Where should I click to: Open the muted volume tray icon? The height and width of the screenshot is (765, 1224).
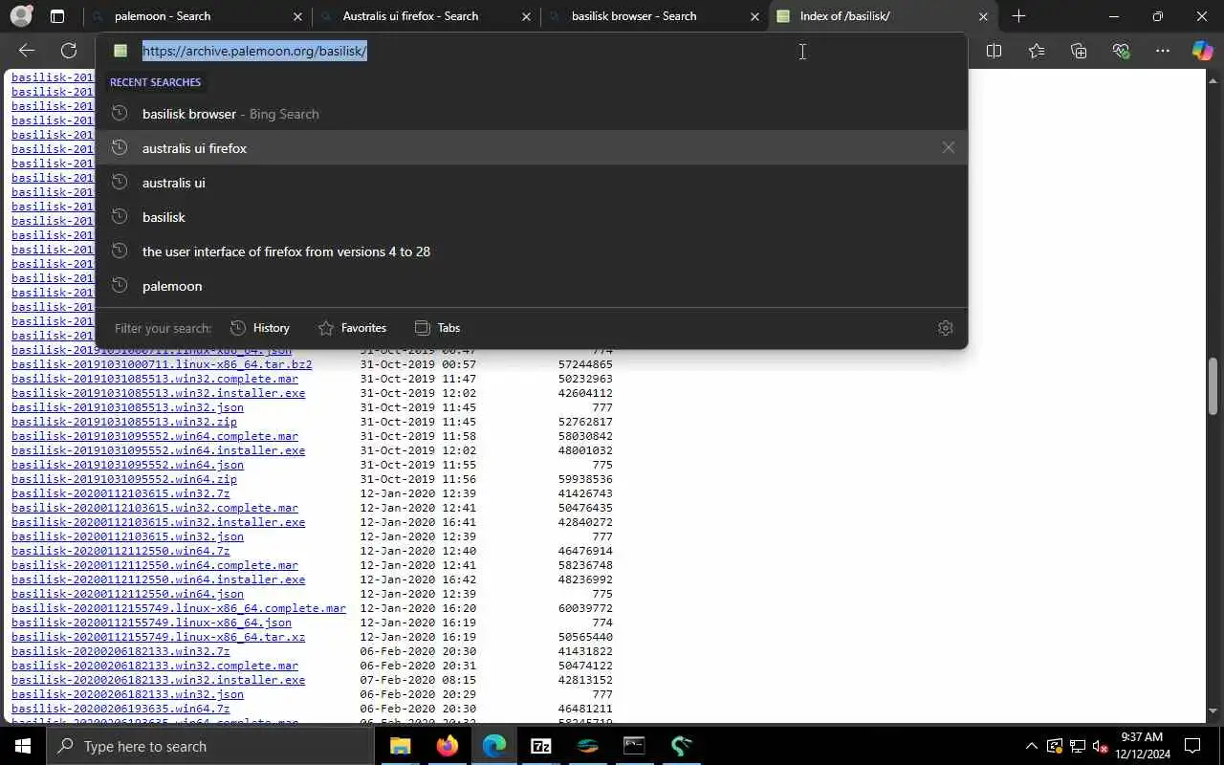tap(1100, 746)
